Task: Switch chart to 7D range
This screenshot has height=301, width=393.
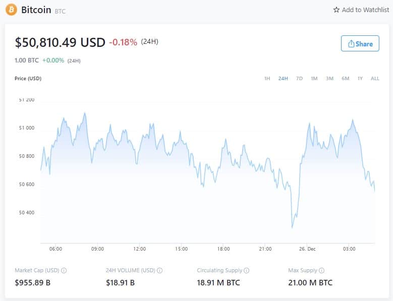Action: 299,78
